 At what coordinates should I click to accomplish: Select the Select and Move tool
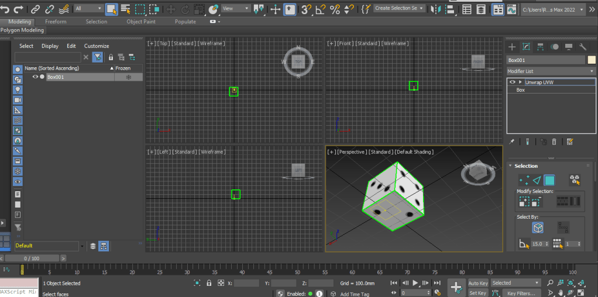click(171, 9)
